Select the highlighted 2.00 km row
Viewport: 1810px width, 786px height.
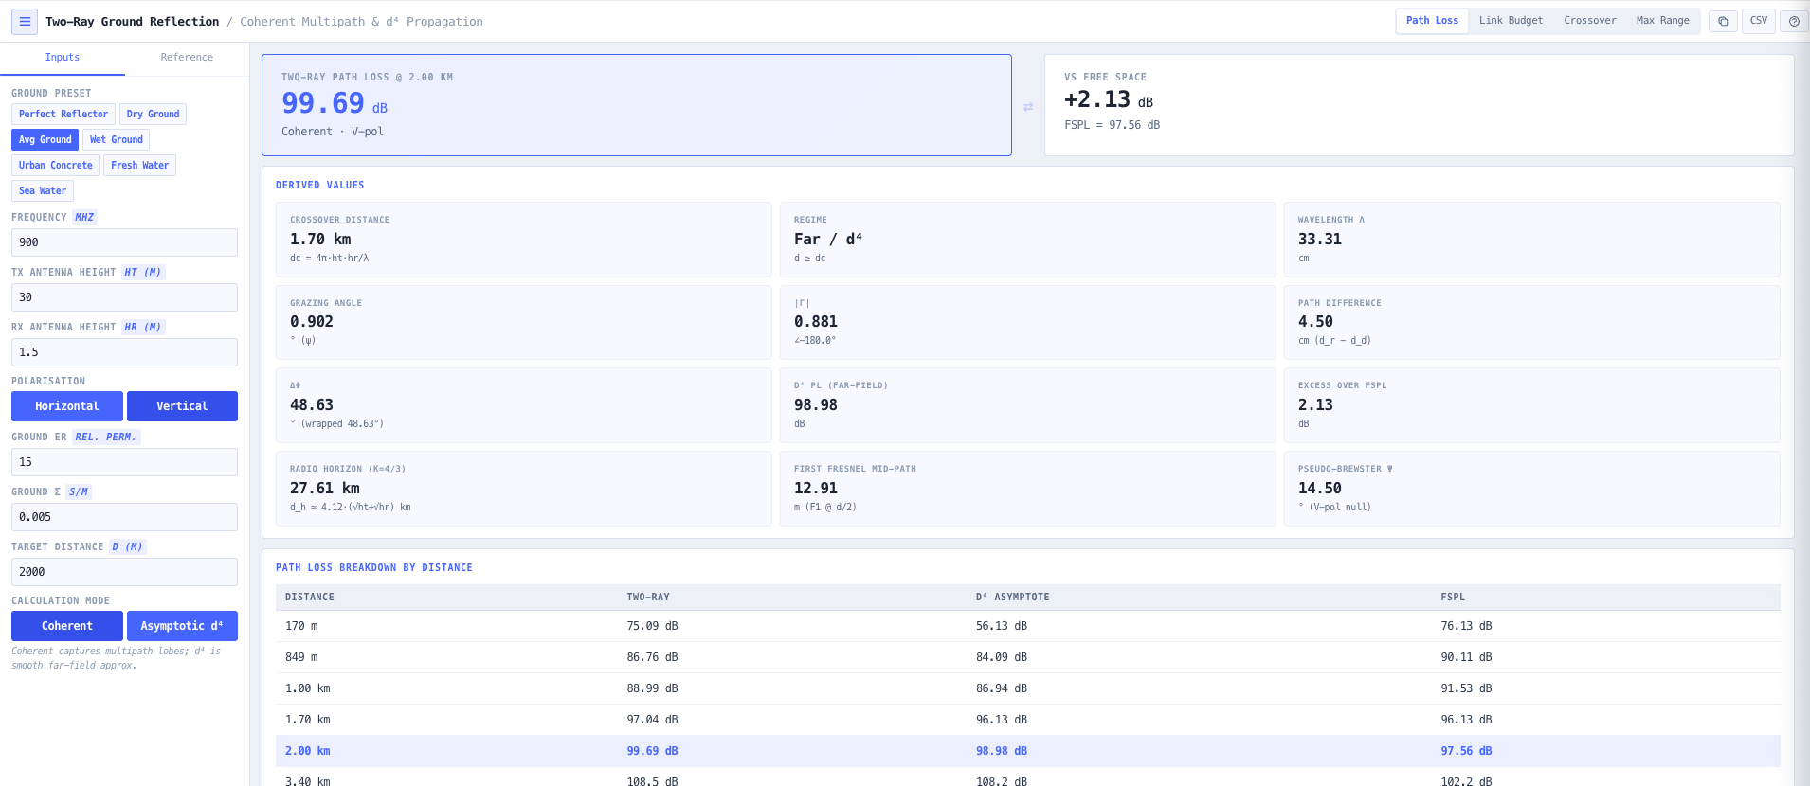1027,751
